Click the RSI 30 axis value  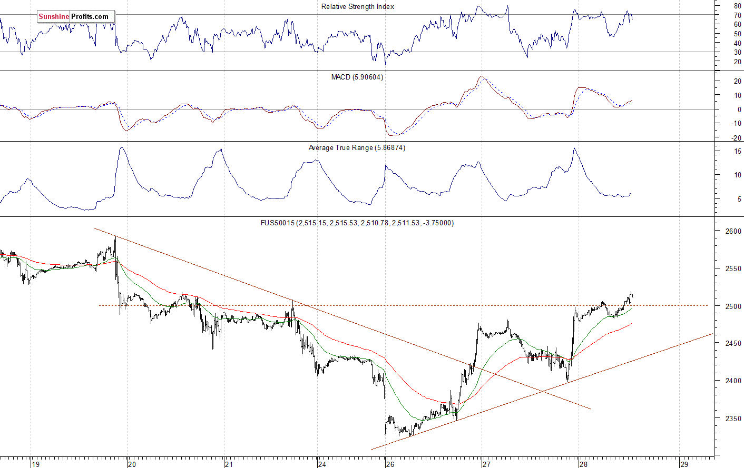tap(738, 52)
